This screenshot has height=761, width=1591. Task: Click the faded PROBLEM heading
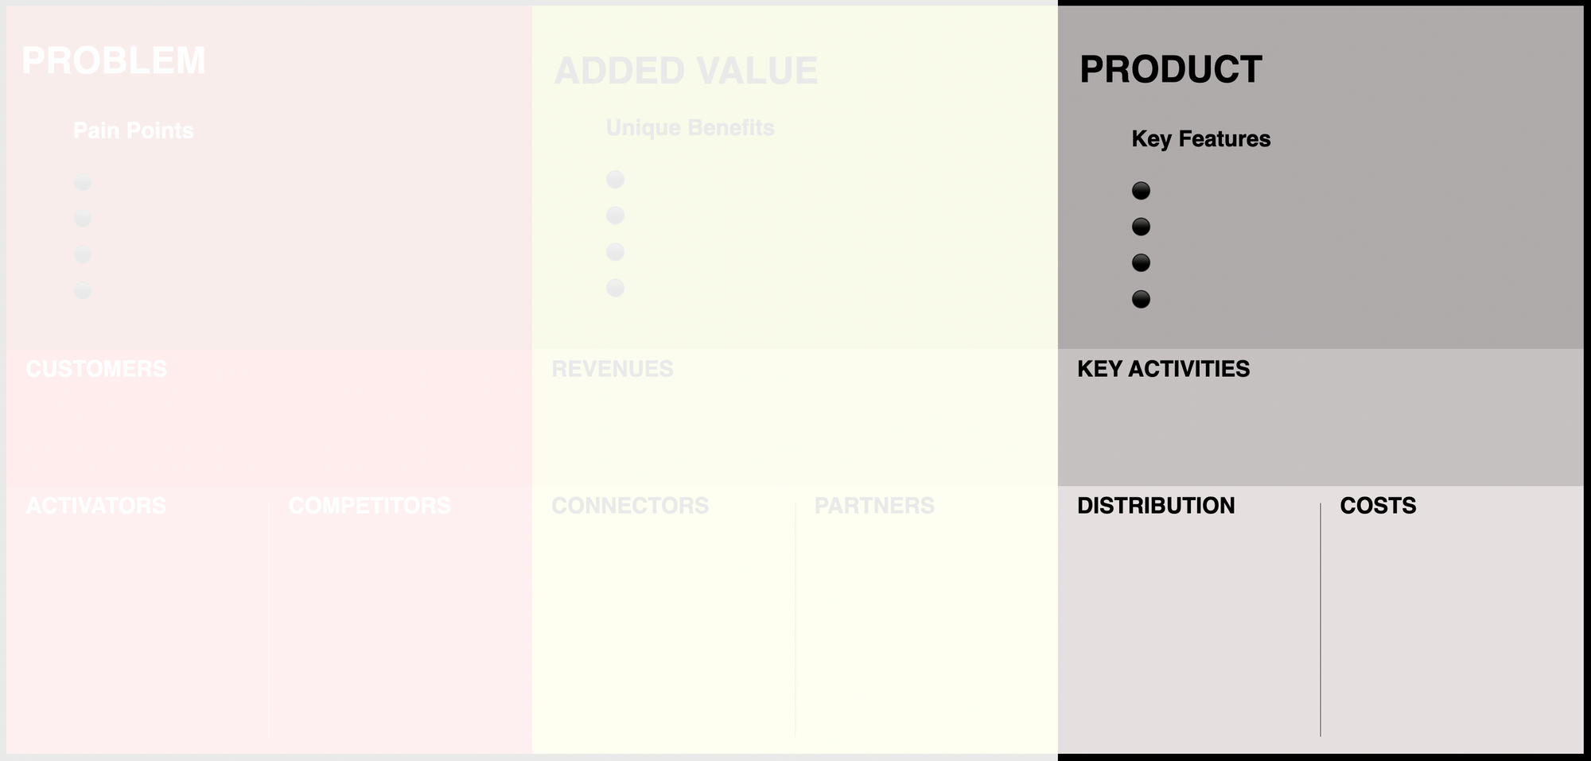click(114, 61)
